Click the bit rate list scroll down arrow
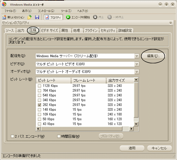The width and height of the screenshot is (177, 160). [x=136, y=124]
